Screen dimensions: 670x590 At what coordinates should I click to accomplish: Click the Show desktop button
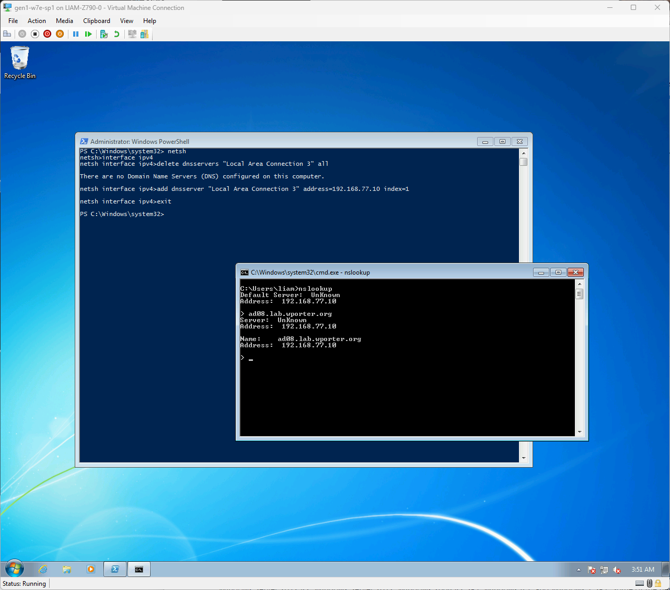pyautogui.click(x=666, y=569)
